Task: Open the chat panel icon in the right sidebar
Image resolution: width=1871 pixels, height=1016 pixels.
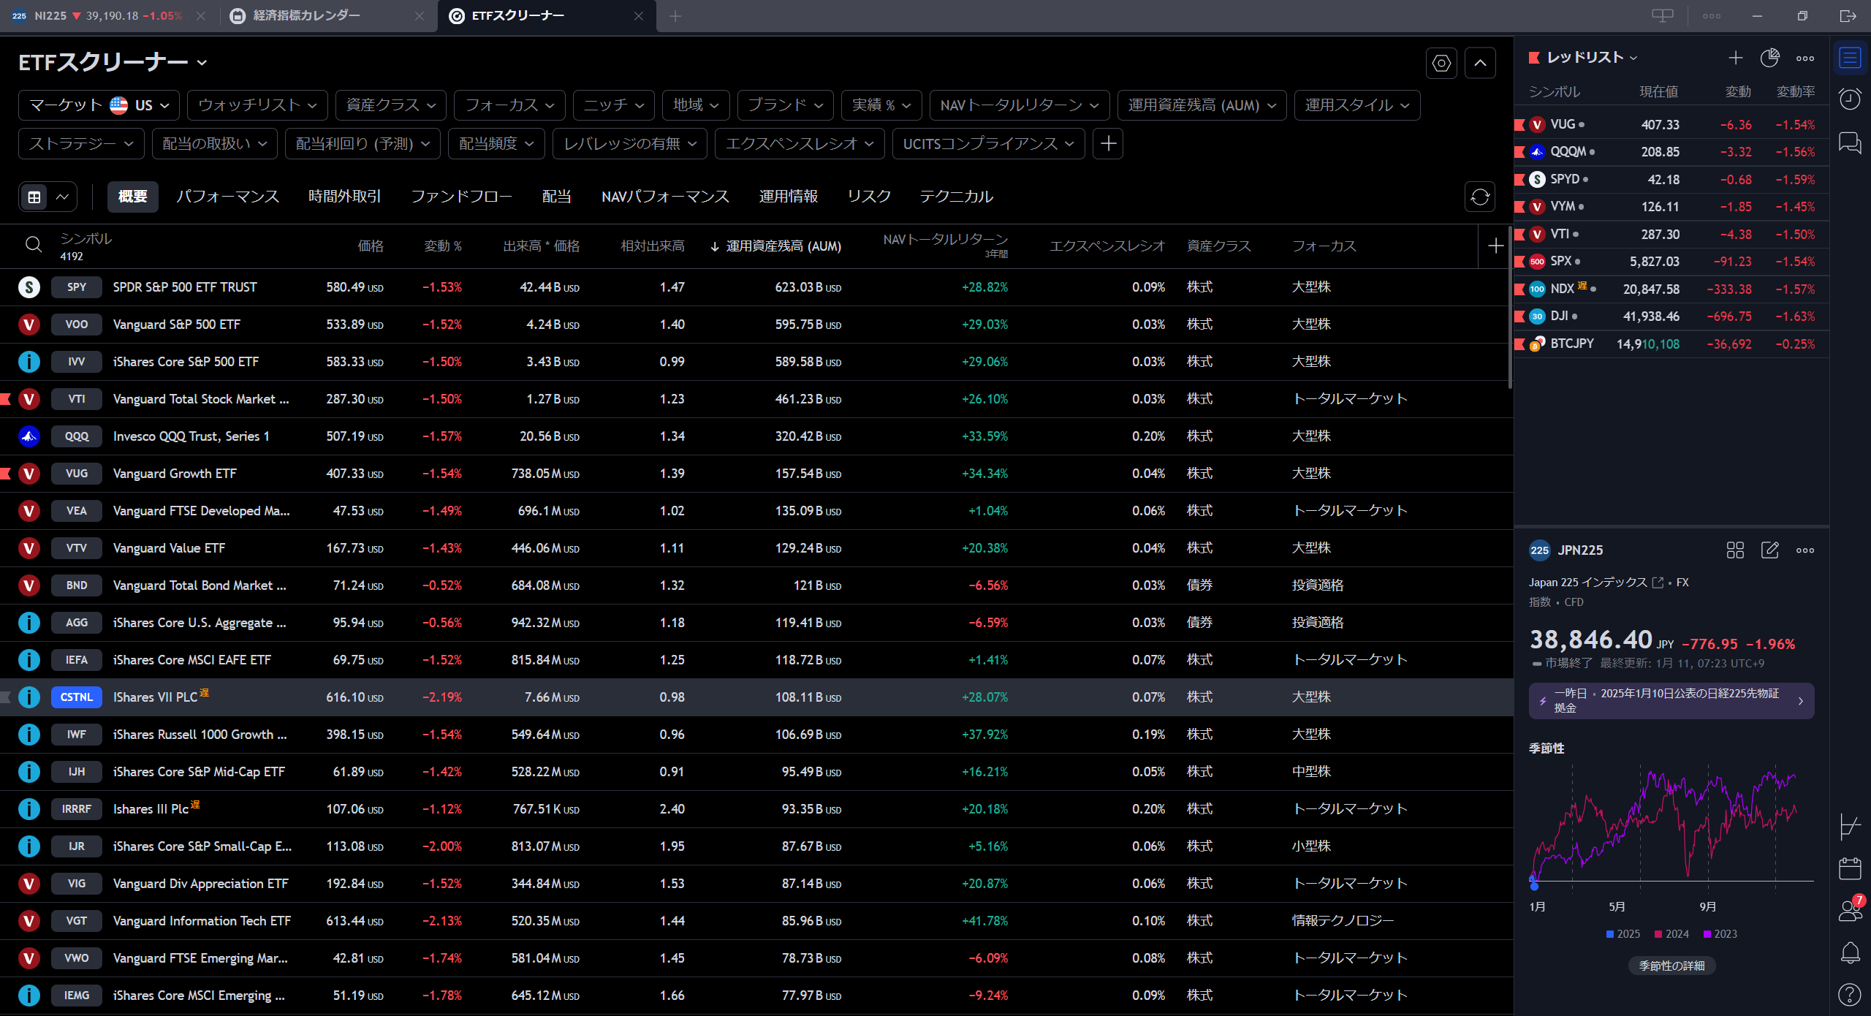Action: click(x=1851, y=143)
